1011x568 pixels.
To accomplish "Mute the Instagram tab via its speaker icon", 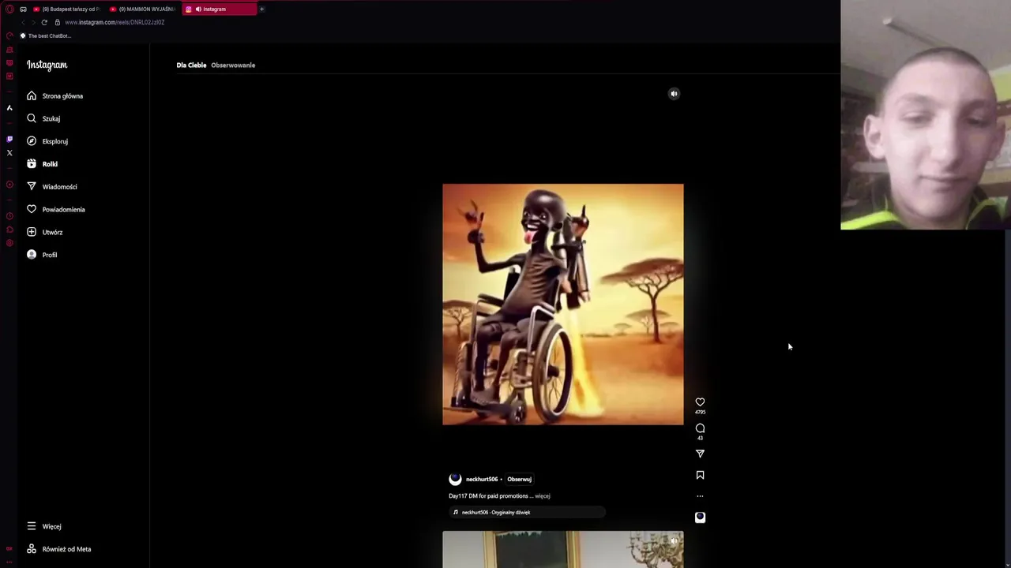I will click(x=198, y=9).
